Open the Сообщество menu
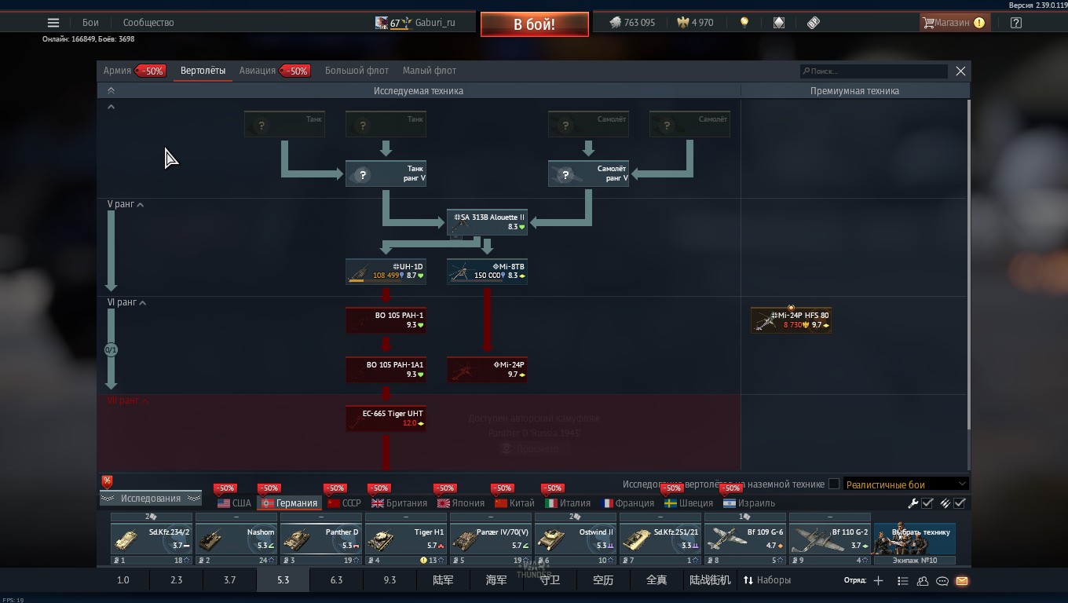The height and width of the screenshot is (603, 1068). (148, 23)
